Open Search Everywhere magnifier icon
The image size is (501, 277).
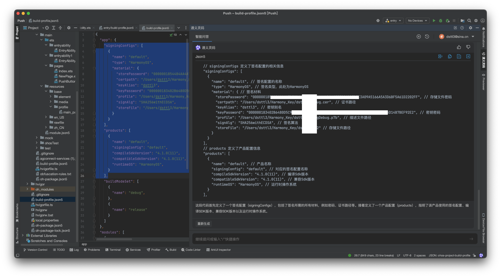pos(469,21)
